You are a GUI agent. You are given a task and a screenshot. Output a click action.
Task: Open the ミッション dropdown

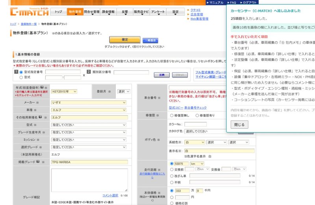pyautogui.click(x=89, y=140)
